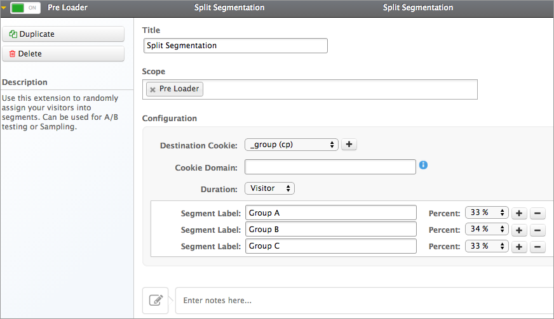Remove the Group C segment

(537, 247)
